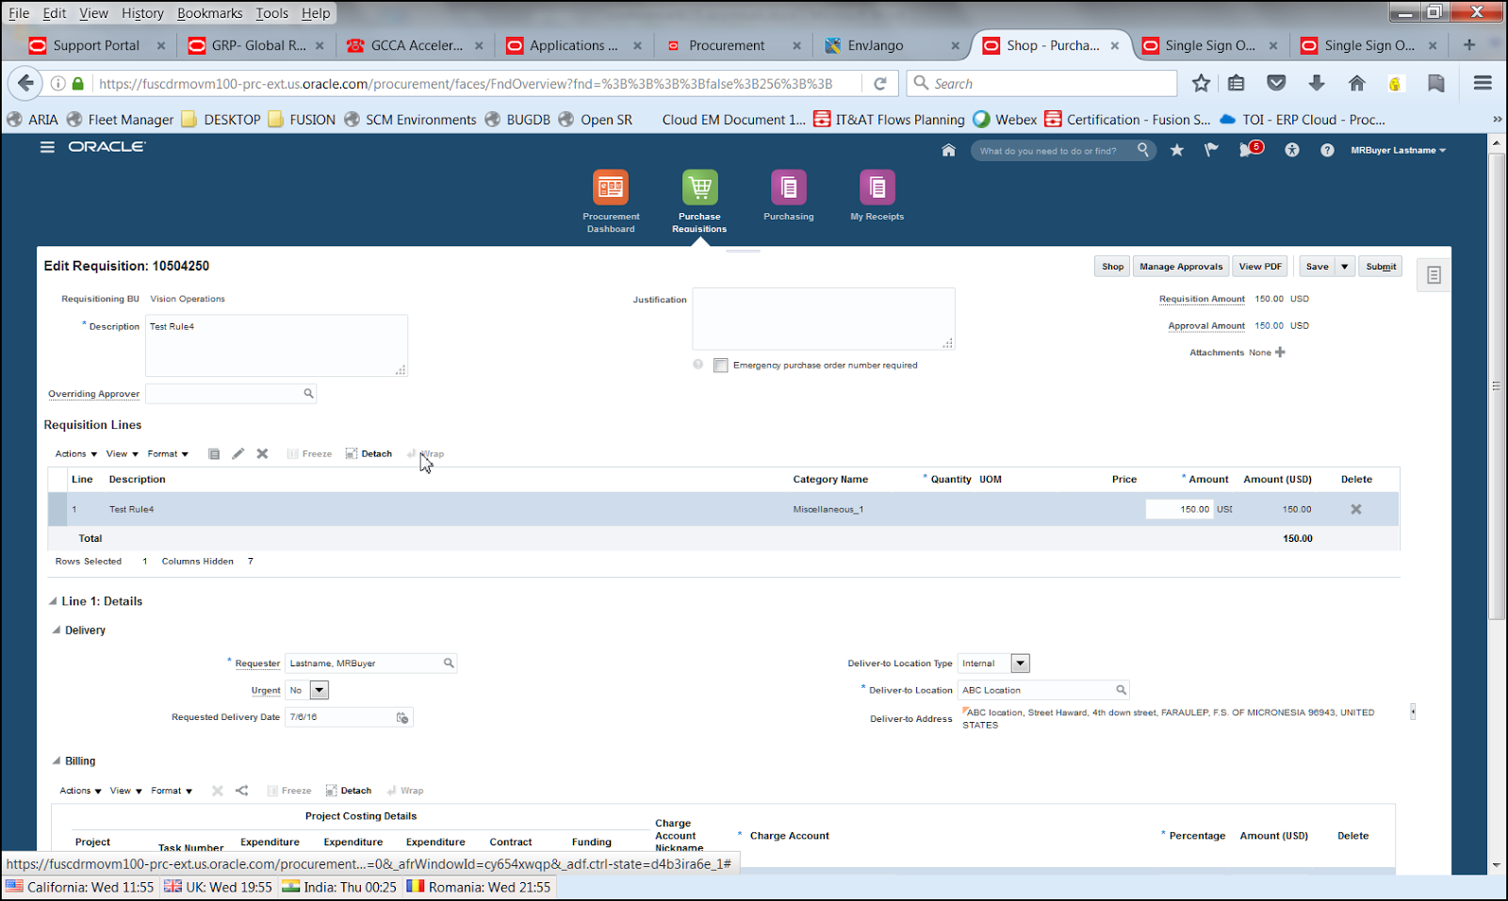This screenshot has width=1508, height=901.
Task: Change the Deliver-to Location Type dropdown
Action: click(x=1021, y=663)
